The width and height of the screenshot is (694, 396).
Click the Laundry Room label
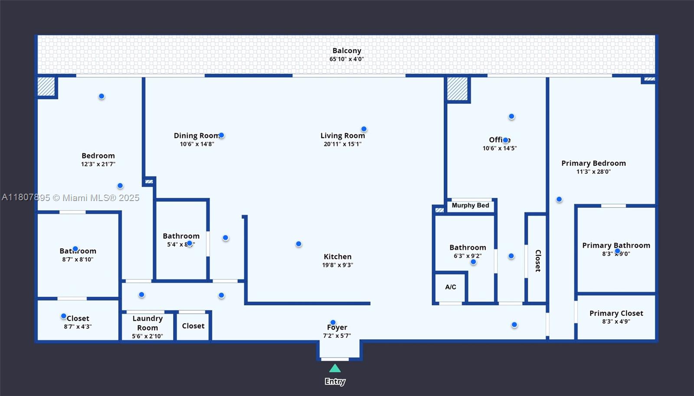[147, 323]
